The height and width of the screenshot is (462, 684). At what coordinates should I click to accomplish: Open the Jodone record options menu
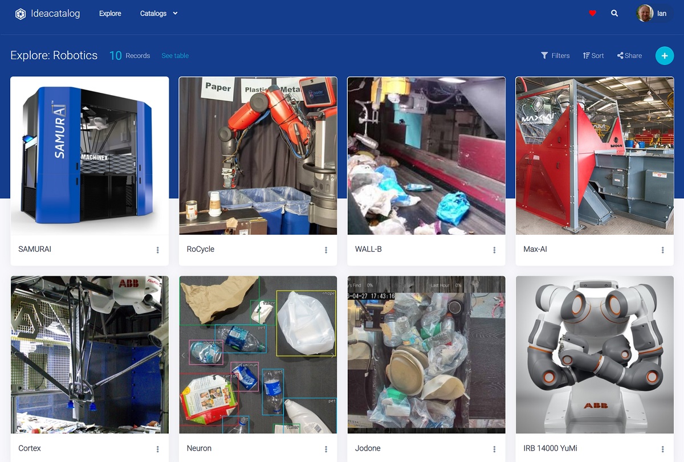(494, 448)
